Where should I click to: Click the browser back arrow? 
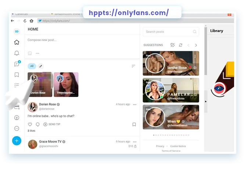point(12,21)
